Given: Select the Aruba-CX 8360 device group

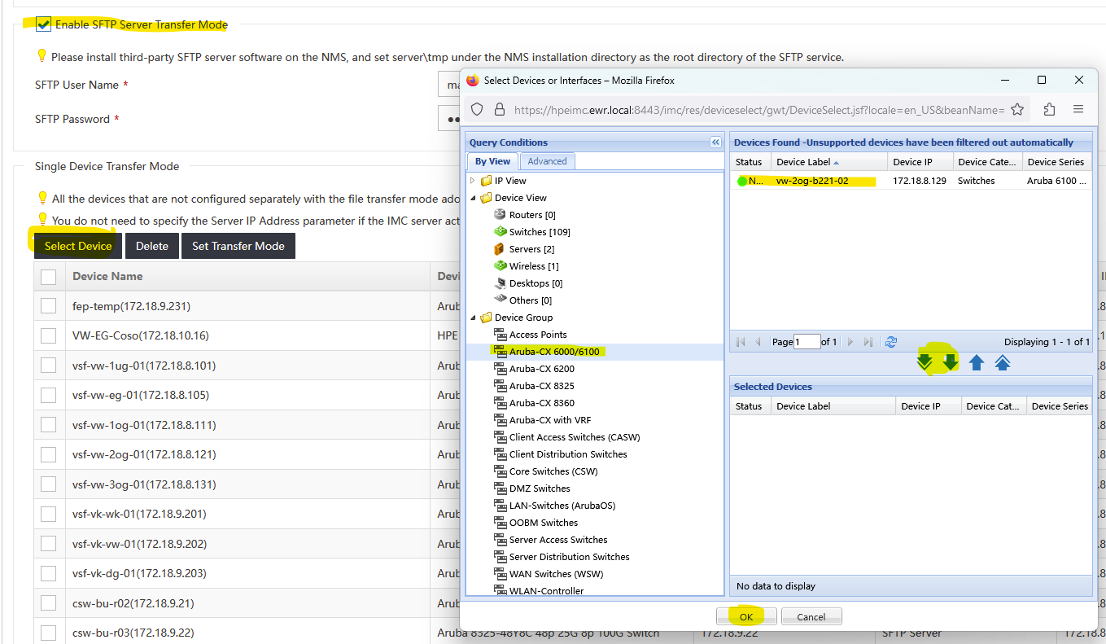Looking at the screenshot, I should (x=542, y=403).
